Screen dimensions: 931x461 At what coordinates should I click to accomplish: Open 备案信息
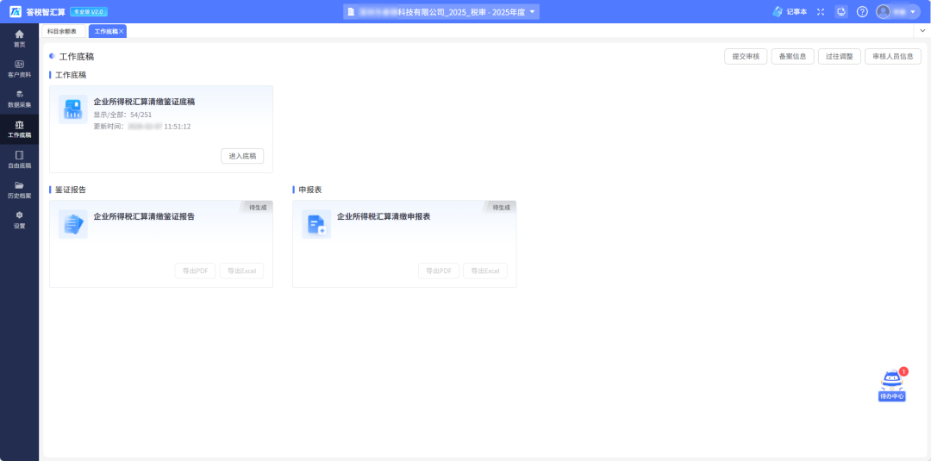point(793,56)
